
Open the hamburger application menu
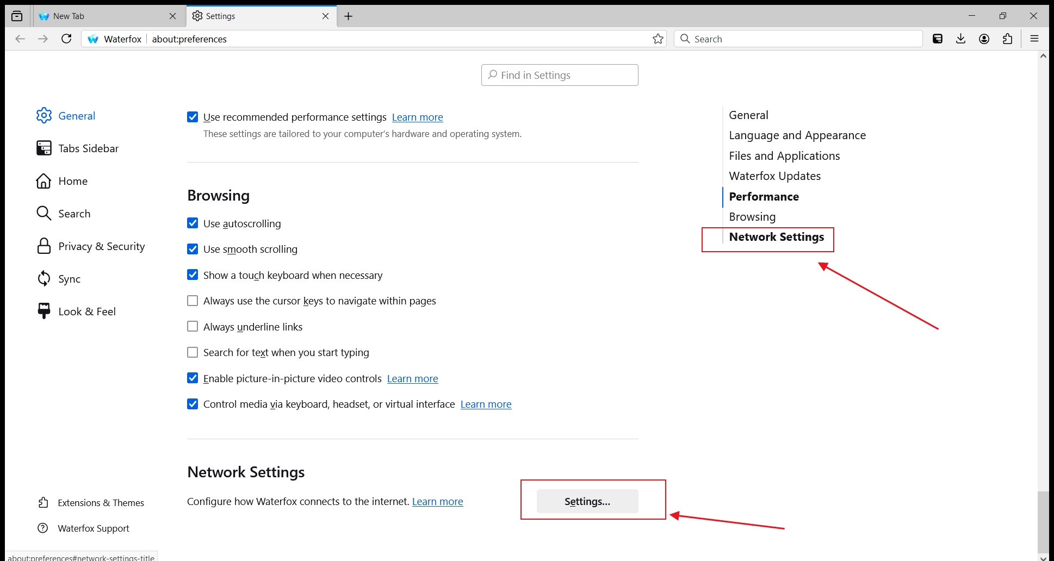click(1034, 39)
